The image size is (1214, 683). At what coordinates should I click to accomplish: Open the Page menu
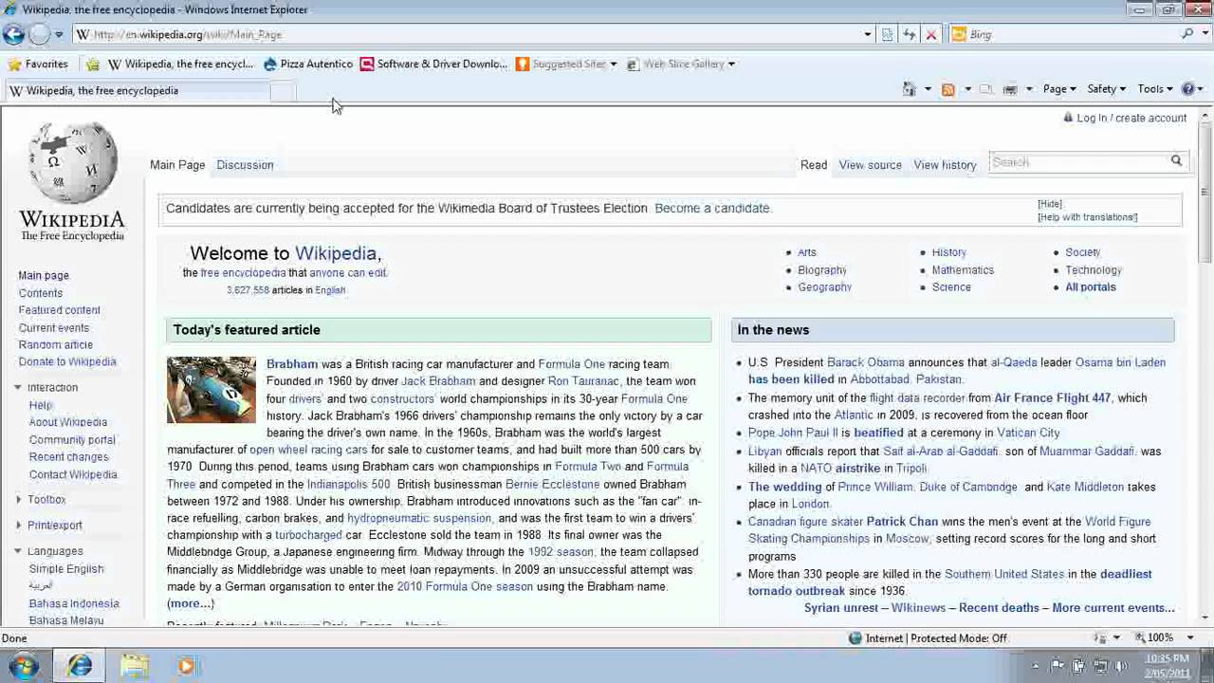point(1059,88)
